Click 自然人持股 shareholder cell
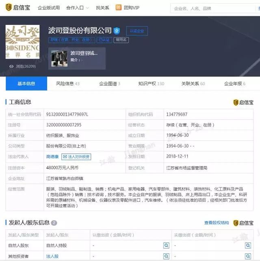Viewport: 260px width, 261px height. tap(56, 246)
